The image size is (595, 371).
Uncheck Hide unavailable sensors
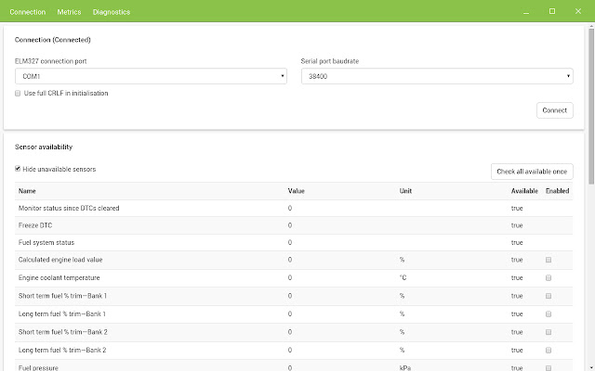(x=19, y=169)
